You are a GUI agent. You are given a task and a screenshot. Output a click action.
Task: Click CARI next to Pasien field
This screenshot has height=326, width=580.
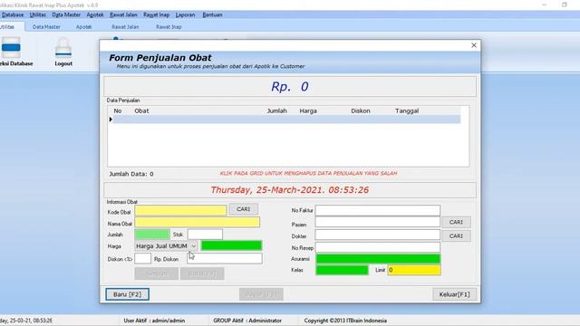pyautogui.click(x=456, y=222)
